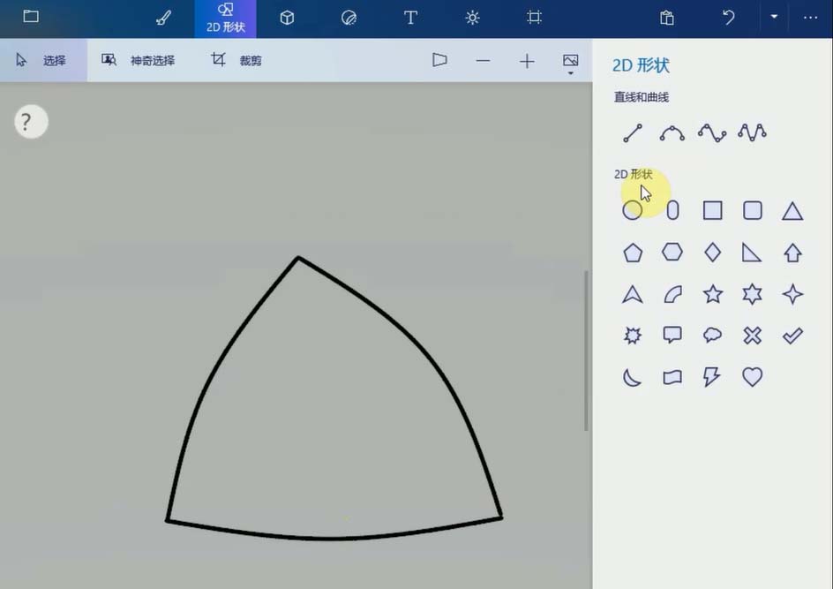Select the three-point curve tool
The image size is (833, 589).
pos(672,132)
